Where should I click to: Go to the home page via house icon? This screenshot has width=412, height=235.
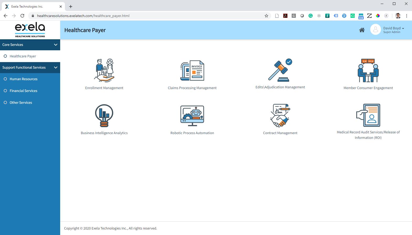(x=362, y=30)
